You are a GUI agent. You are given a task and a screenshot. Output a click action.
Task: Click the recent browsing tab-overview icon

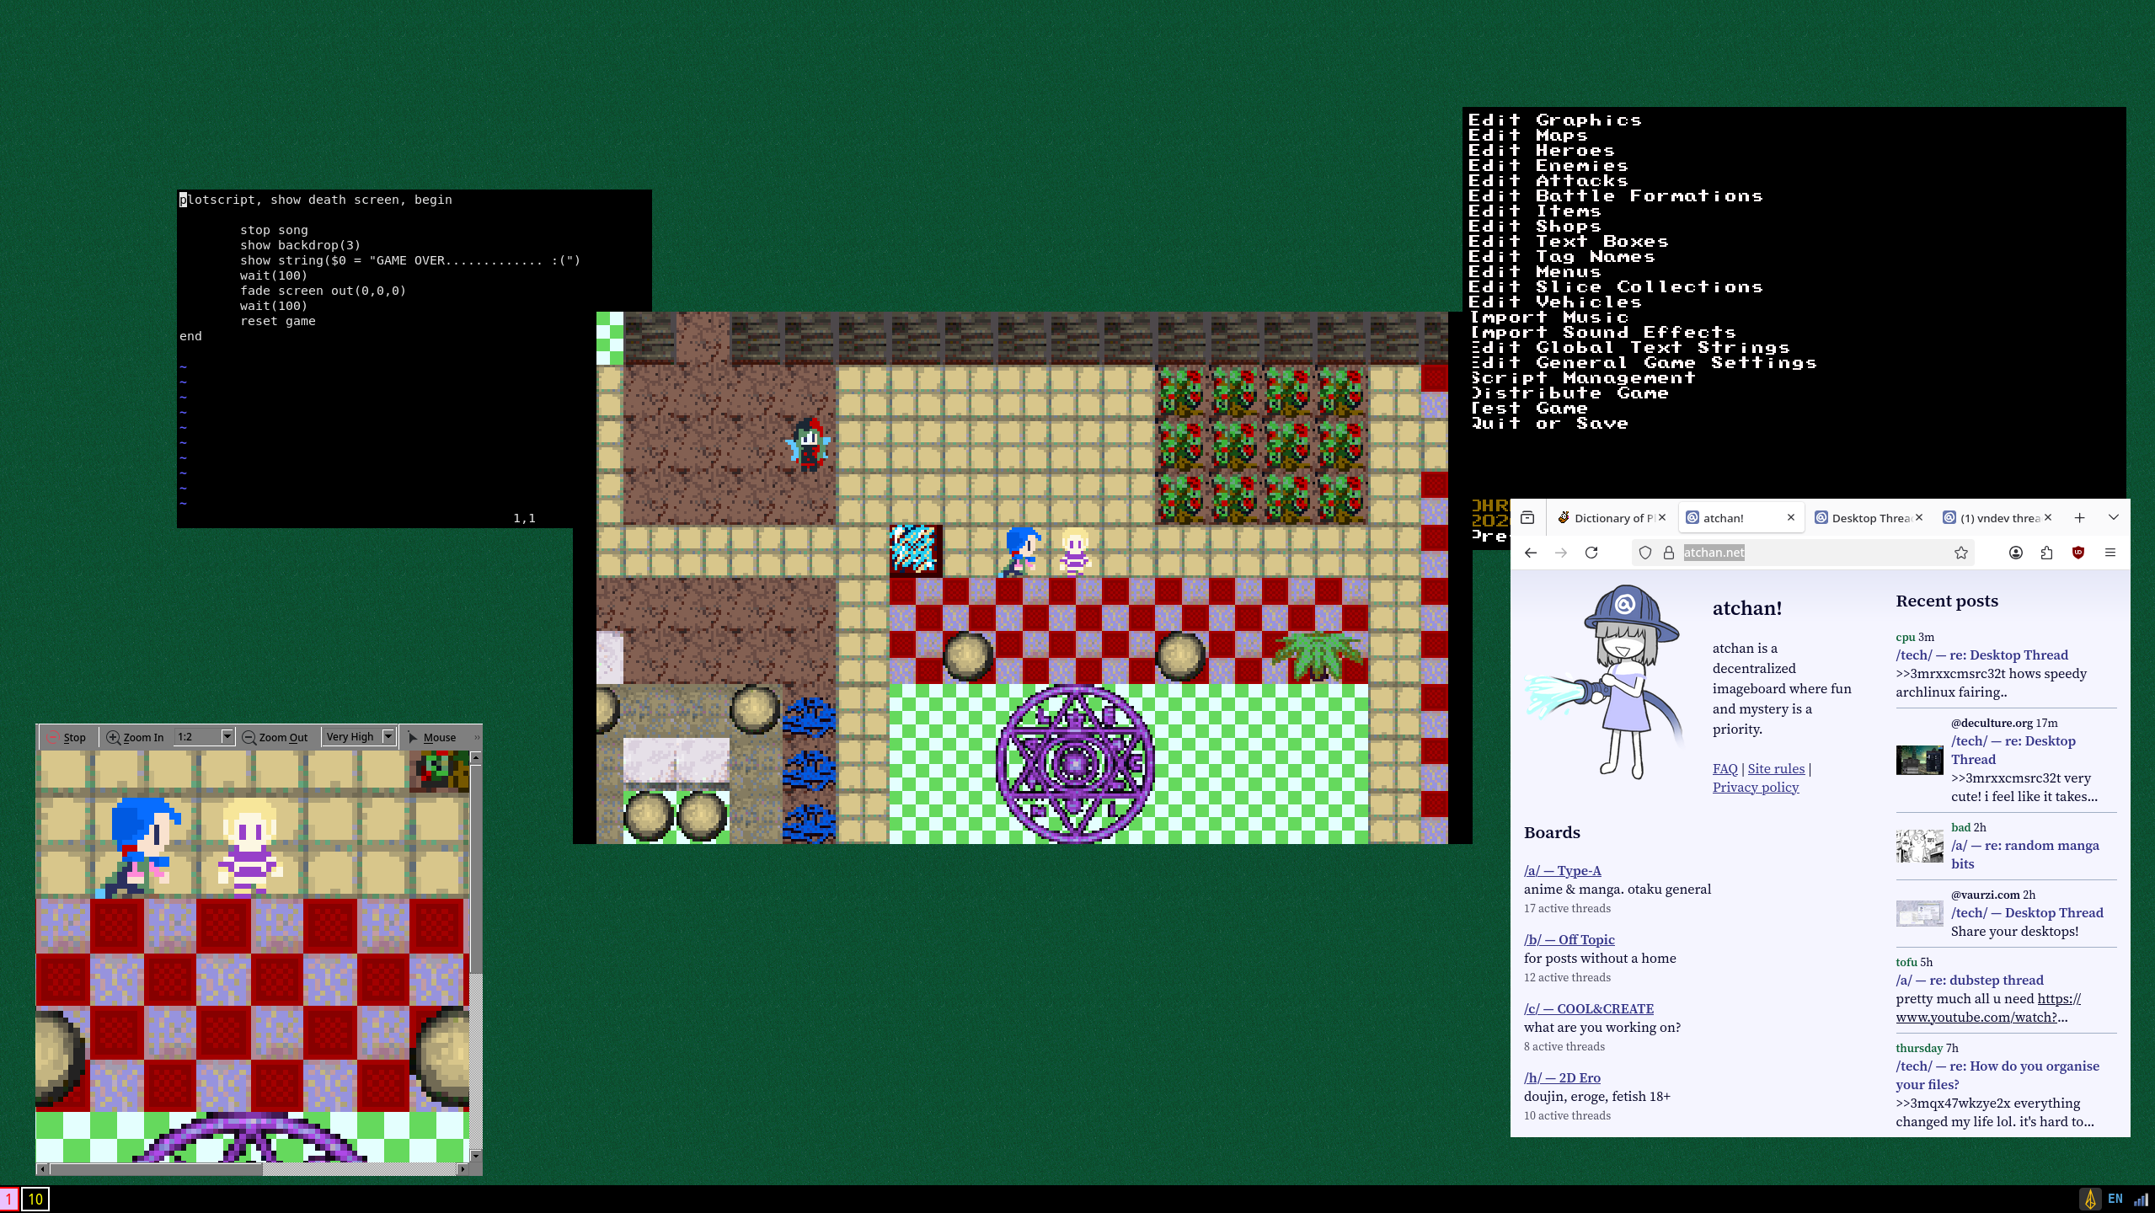[1527, 517]
